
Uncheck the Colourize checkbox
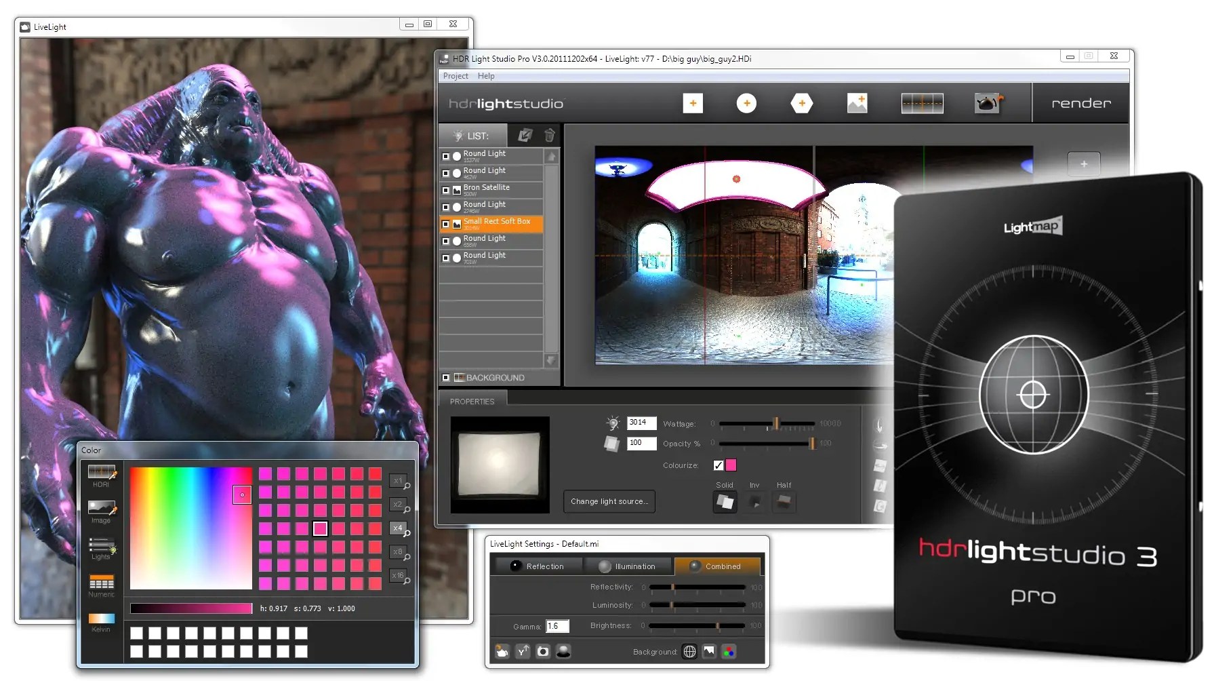(x=719, y=465)
